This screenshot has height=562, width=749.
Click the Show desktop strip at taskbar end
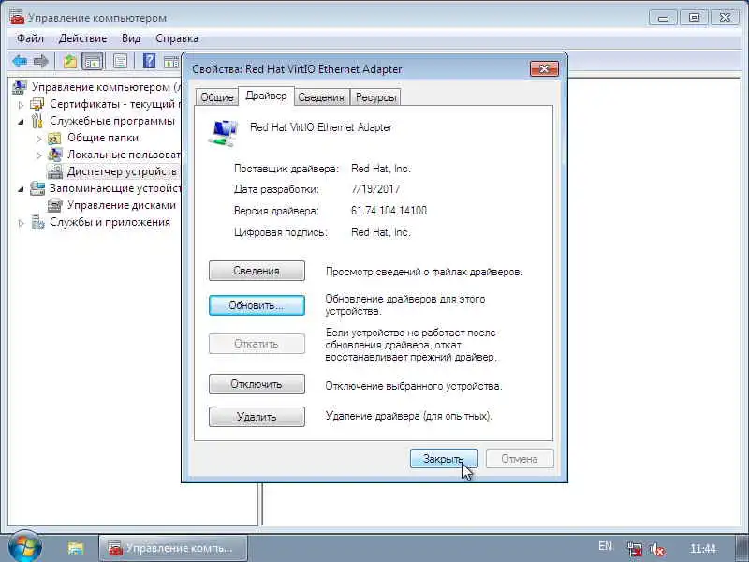(741, 548)
